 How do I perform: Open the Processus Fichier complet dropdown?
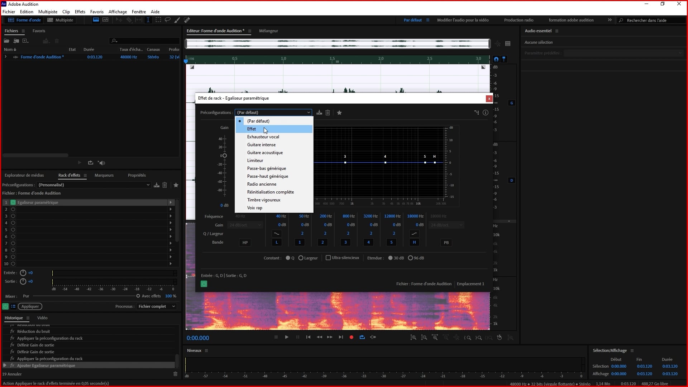pos(157,306)
